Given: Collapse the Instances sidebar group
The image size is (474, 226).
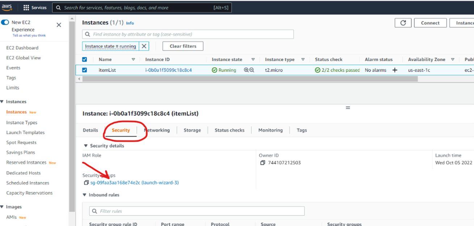Looking at the screenshot, I should [2, 102].
